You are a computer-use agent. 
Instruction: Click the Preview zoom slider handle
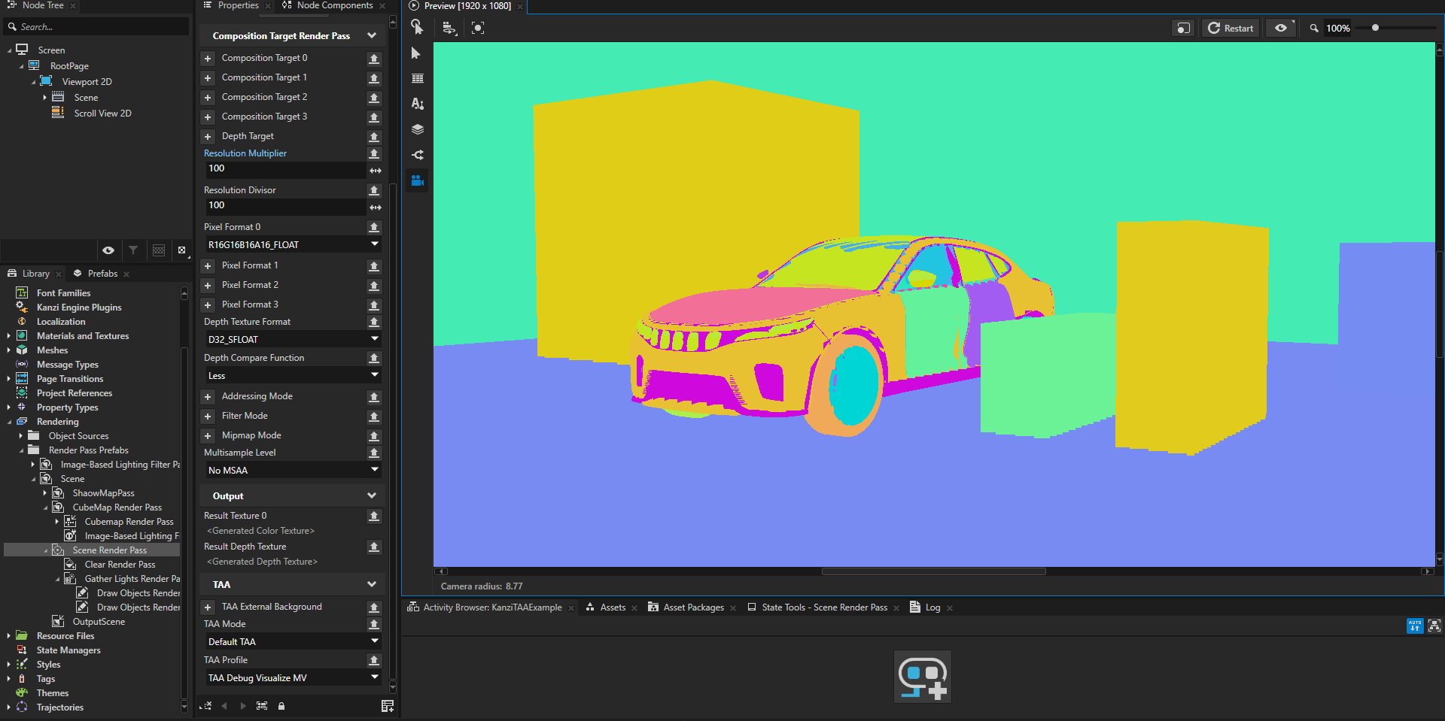[1375, 28]
